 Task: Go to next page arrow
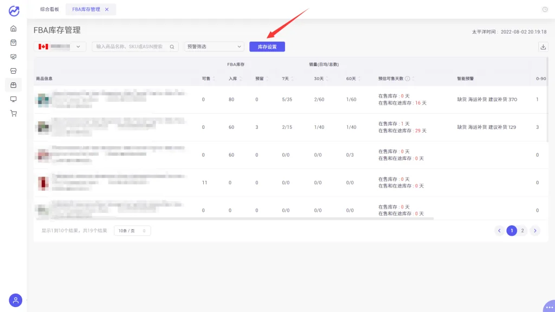point(535,231)
